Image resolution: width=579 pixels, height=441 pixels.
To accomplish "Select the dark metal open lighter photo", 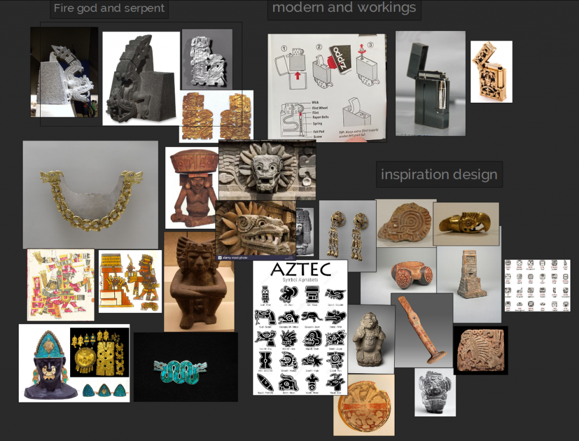I will pyautogui.click(x=430, y=84).
